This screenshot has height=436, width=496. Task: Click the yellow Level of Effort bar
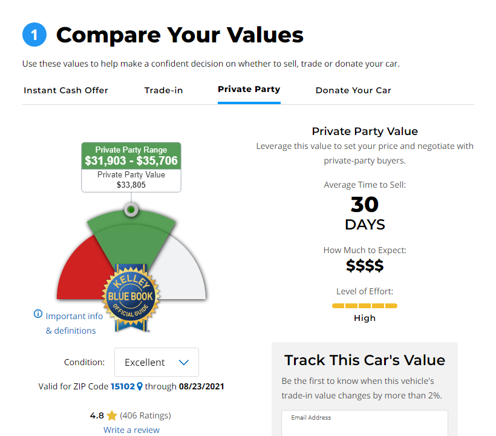pos(365,306)
